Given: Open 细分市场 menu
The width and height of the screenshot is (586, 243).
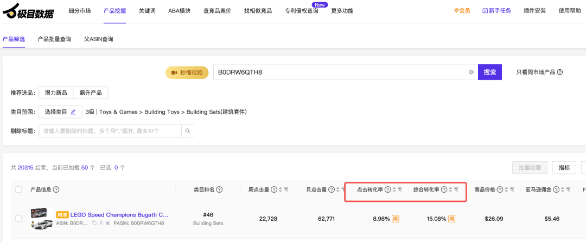Looking at the screenshot, I should click(80, 11).
